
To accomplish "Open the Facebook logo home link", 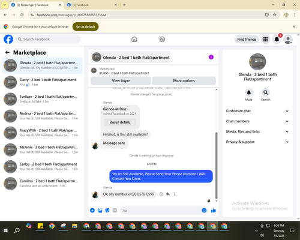I will click(8, 39).
